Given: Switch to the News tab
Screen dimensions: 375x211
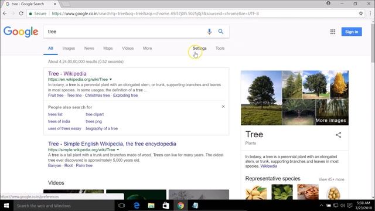Looking at the screenshot, I should 89,48.
